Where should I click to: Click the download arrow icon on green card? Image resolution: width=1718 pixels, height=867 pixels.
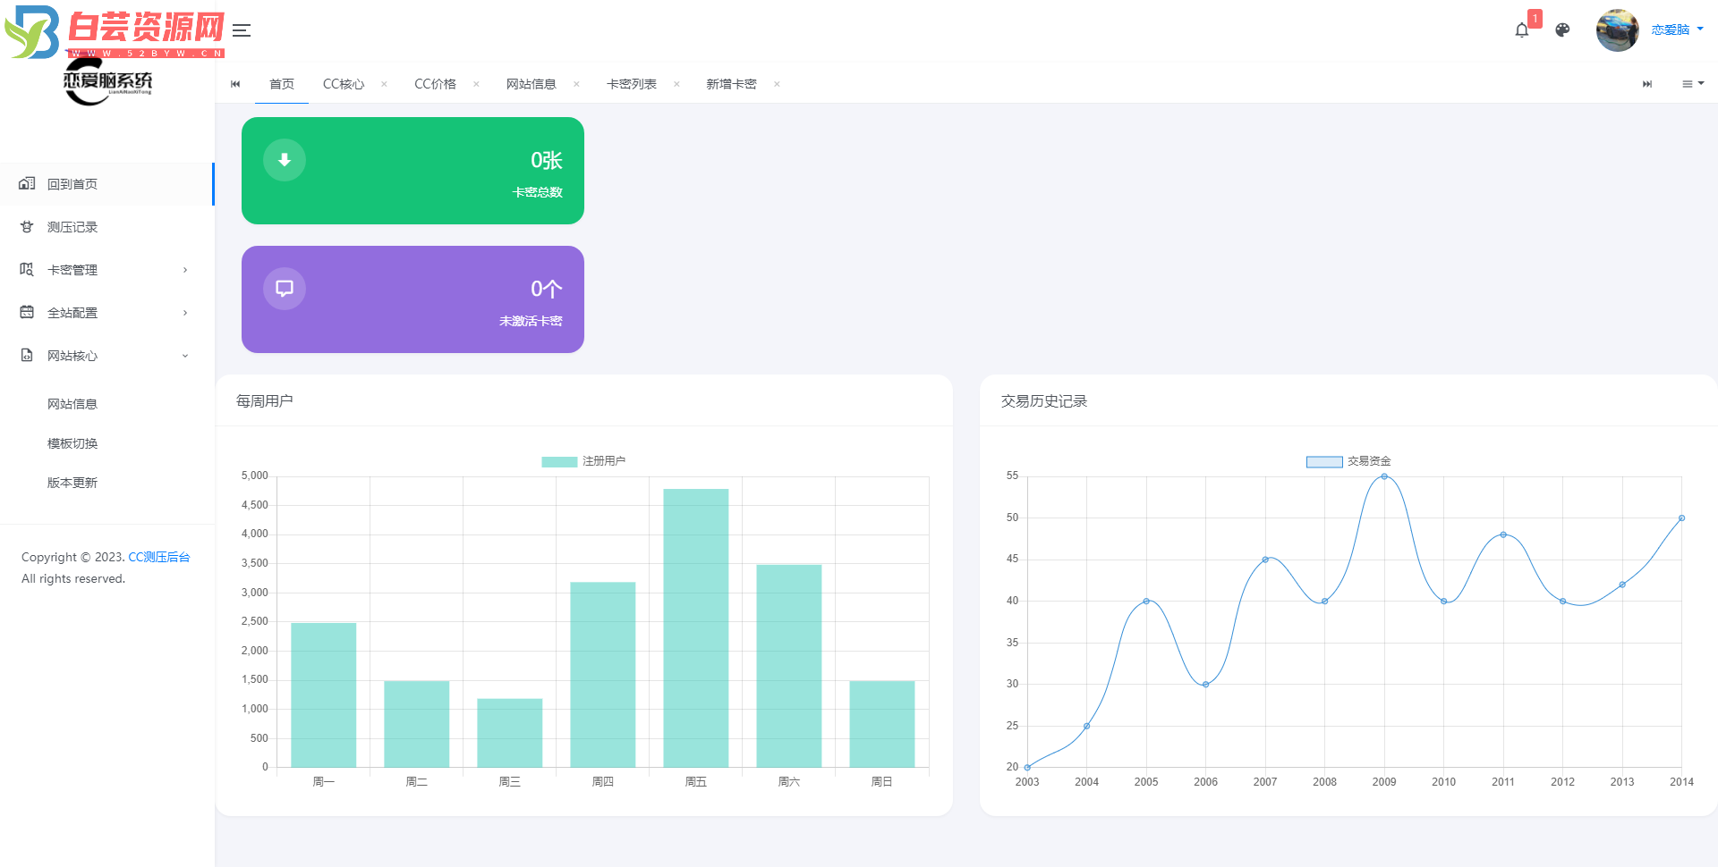tap(285, 160)
